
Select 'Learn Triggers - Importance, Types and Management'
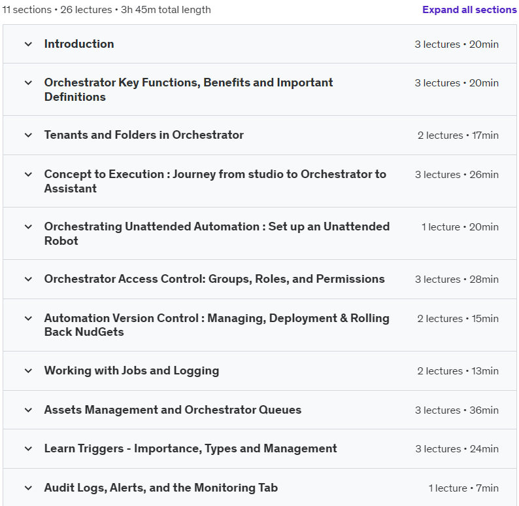click(191, 448)
